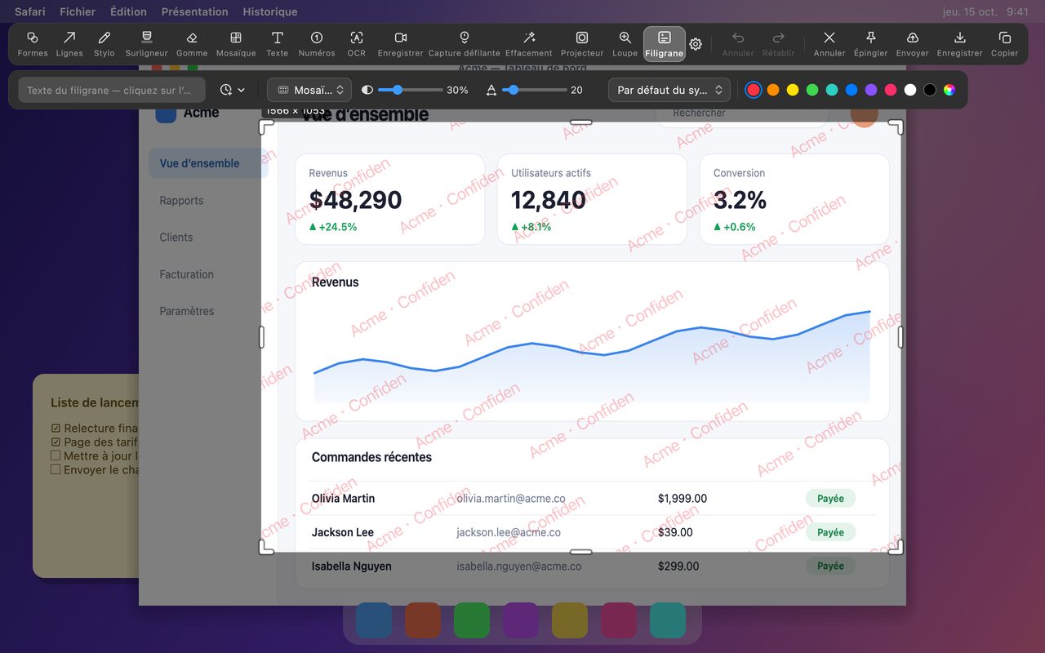
Task: Open the "Par défaut du sy…" font dropdown
Action: (669, 90)
